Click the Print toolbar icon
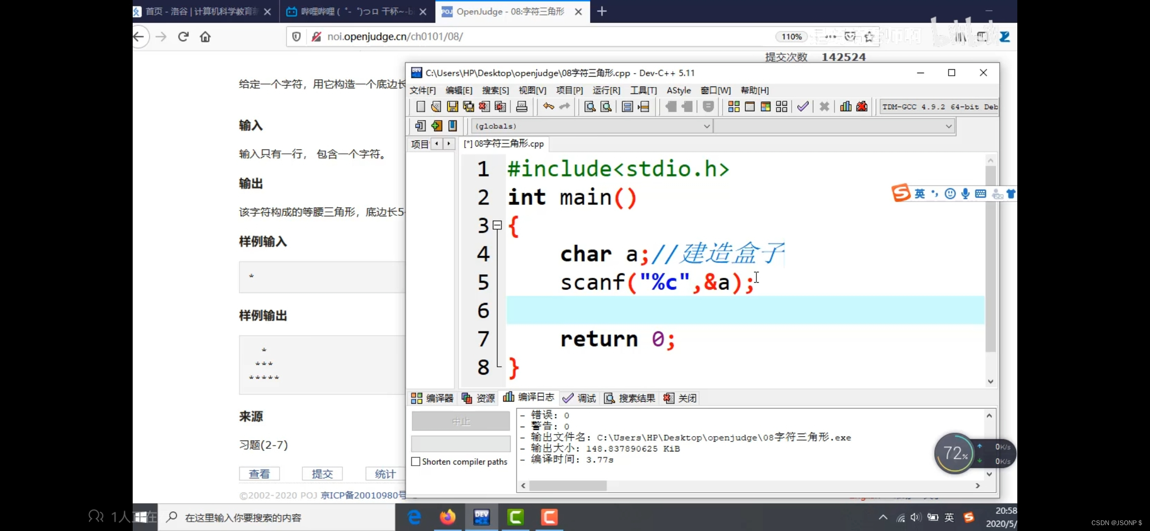 click(x=521, y=107)
